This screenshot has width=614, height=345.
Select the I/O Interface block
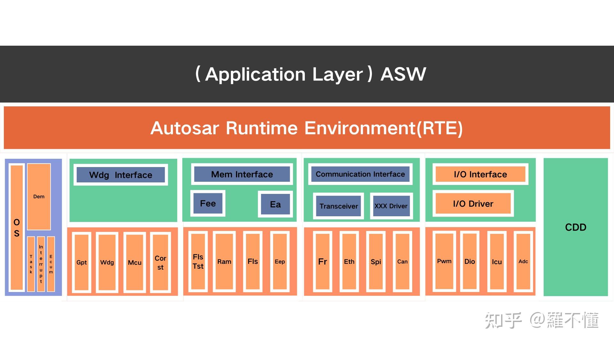click(480, 174)
